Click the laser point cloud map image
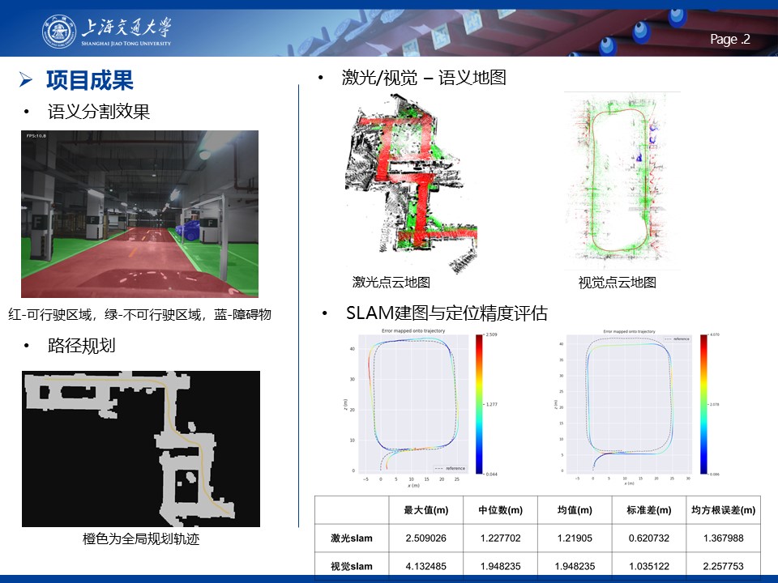The image size is (778, 583). click(x=411, y=182)
